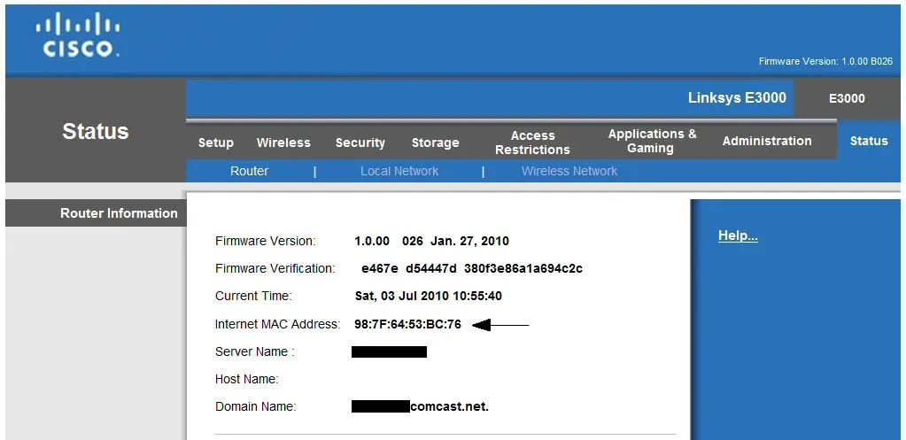Open the Setup tab

click(x=216, y=143)
